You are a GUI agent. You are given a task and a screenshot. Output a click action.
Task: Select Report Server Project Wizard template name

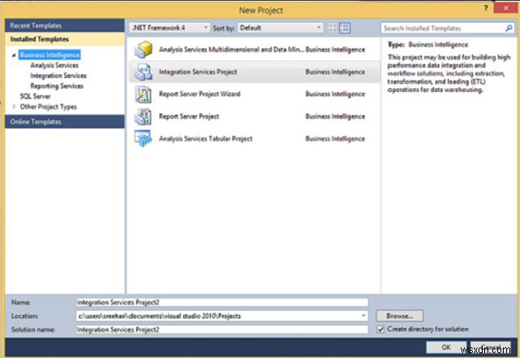click(x=200, y=94)
